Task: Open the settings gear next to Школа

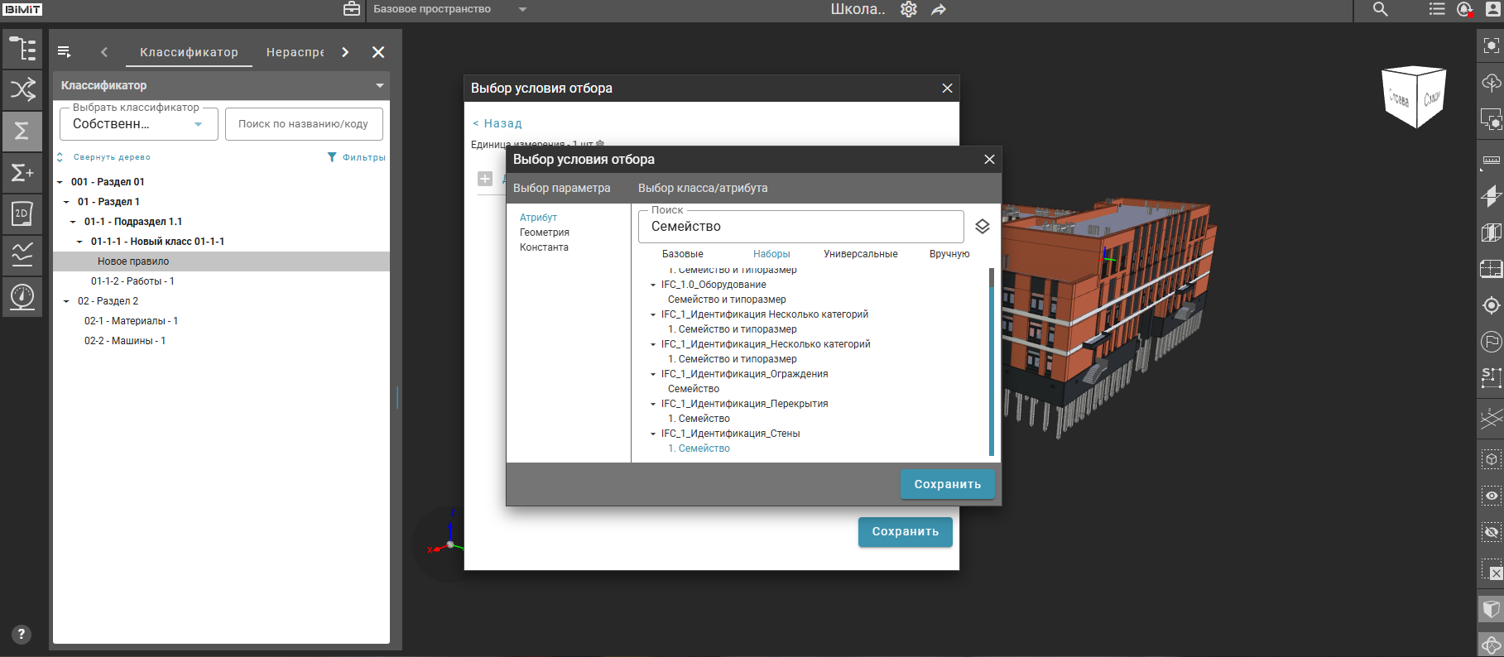Action: click(x=909, y=10)
